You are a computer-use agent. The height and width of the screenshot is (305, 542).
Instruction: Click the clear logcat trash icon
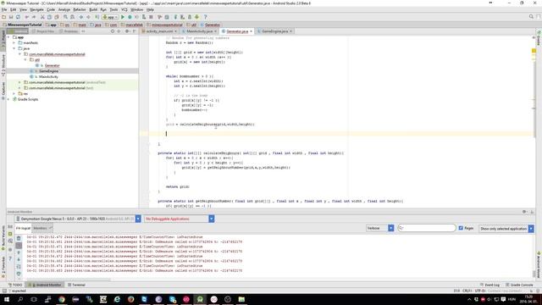19,238
